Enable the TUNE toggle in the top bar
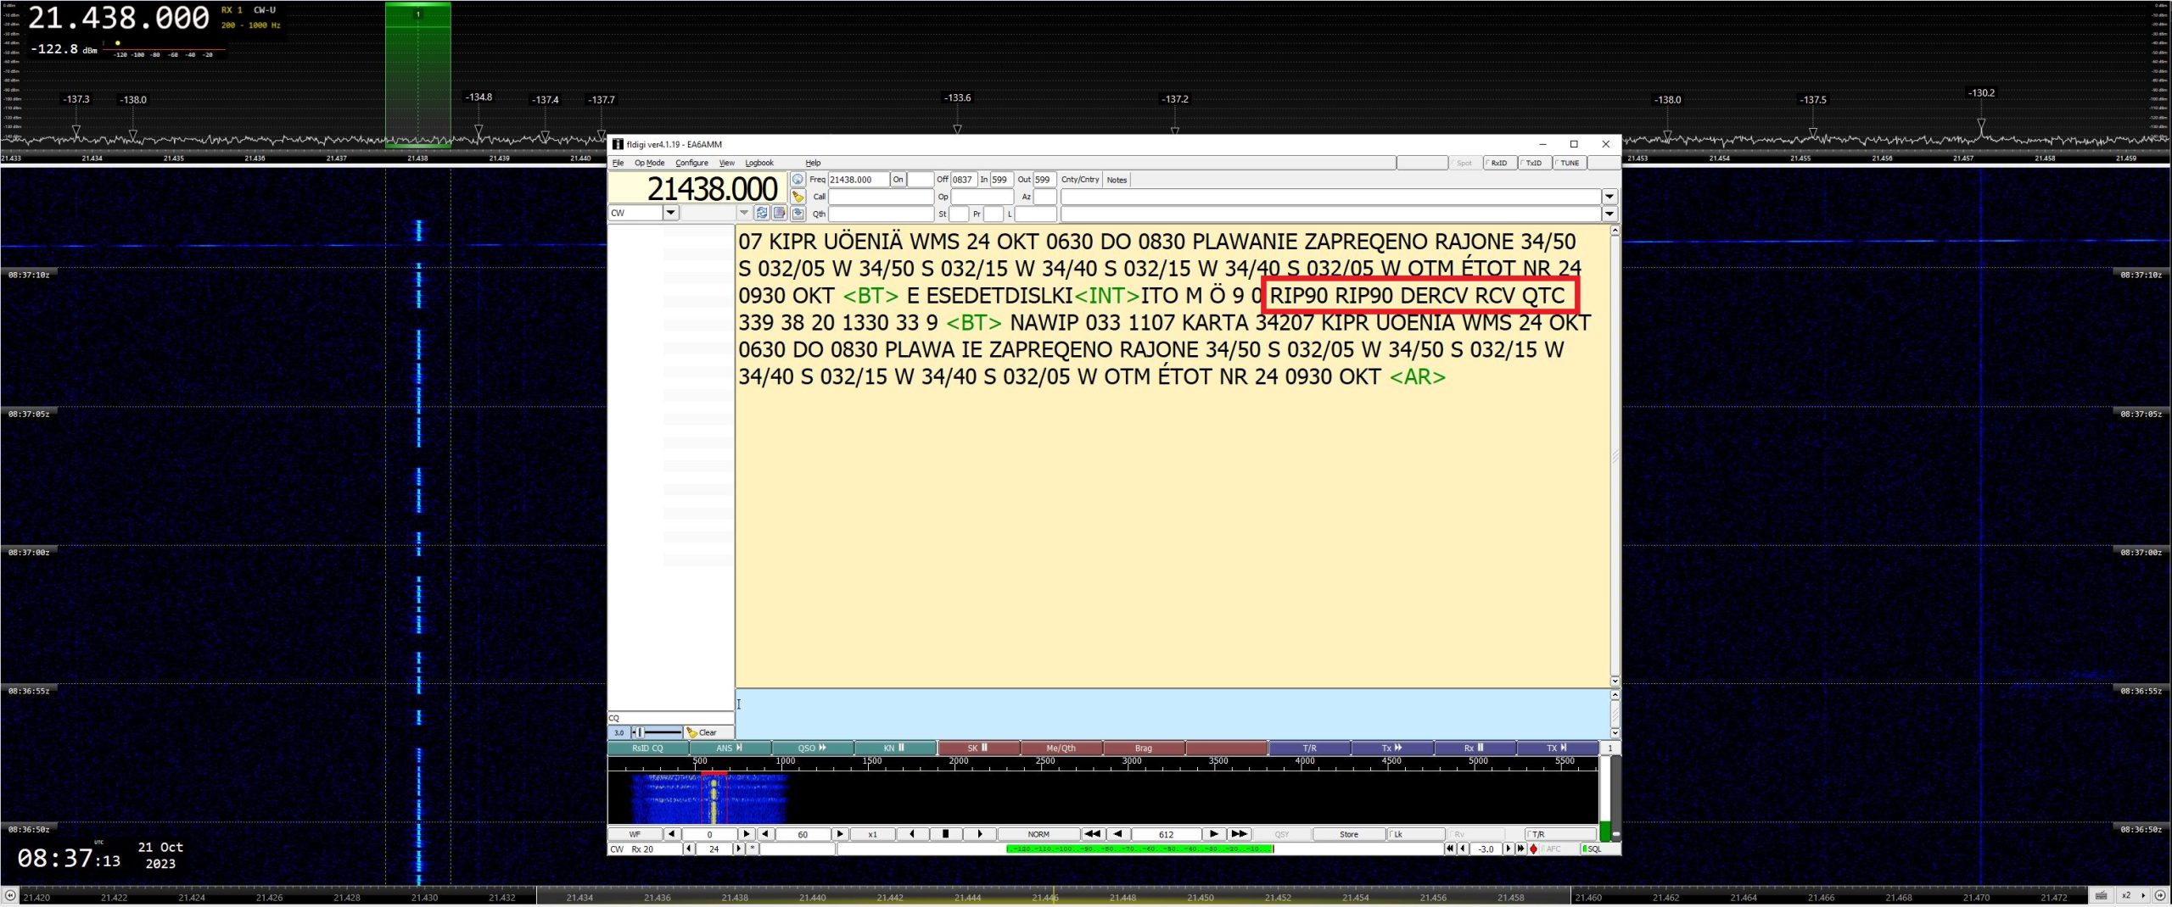The height and width of the screenshot is (907, 2172). pos(1569,163)
